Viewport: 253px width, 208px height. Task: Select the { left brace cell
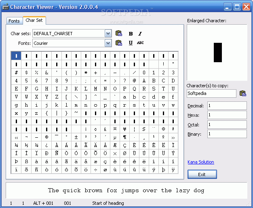point(46,113)
